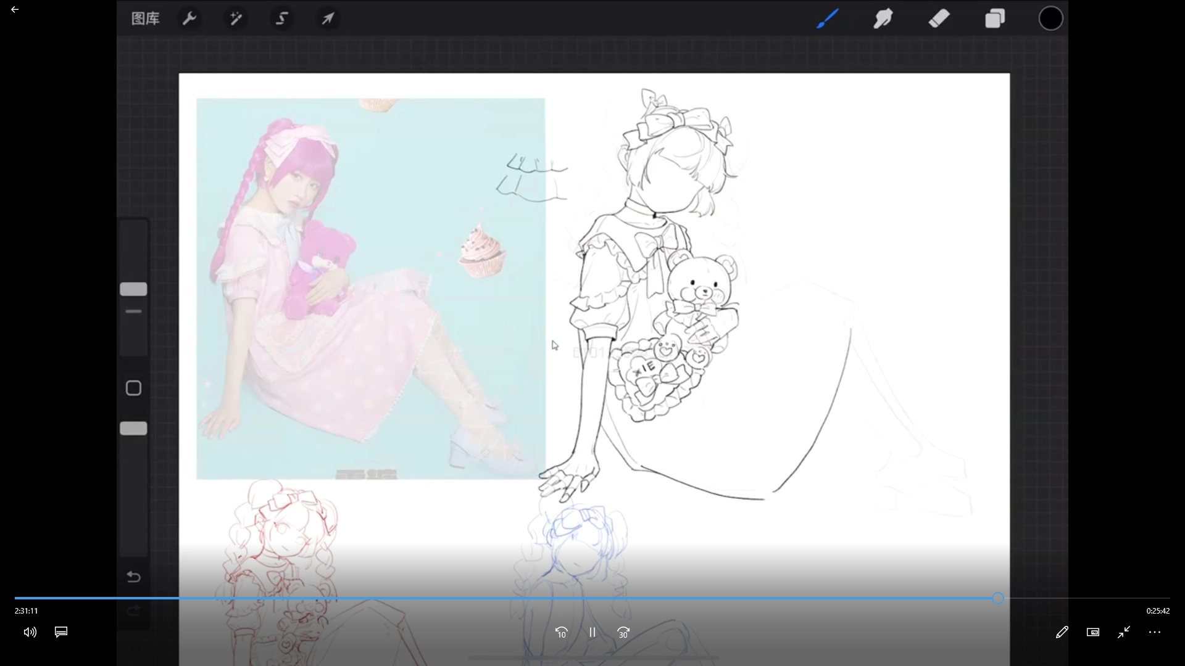Click the brush opacity slider handle
1185x666 pixels.
pyautogui.click(x=133, y=429)
